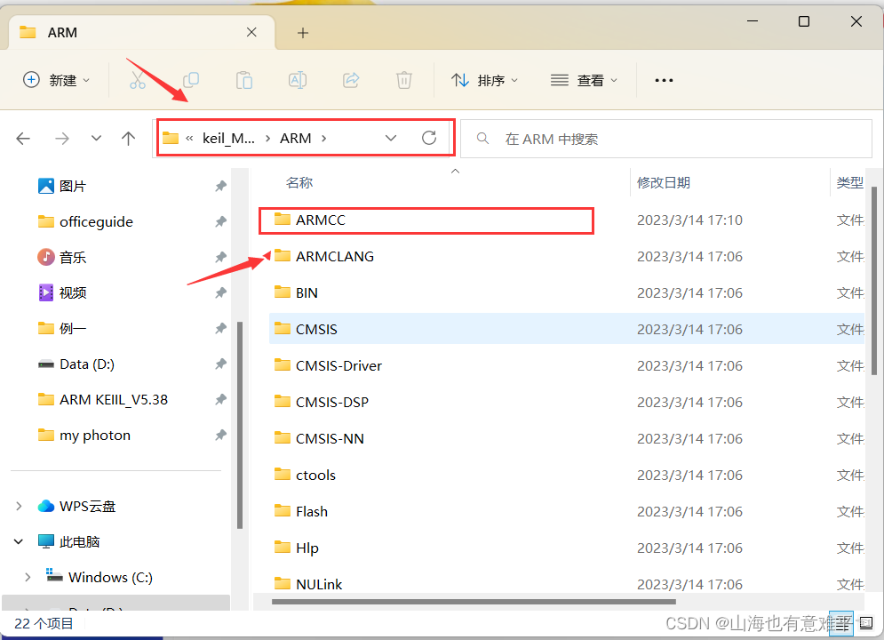884x640 pixels.
Task: Click the Rename icon in toolbar
Action: 297,80
